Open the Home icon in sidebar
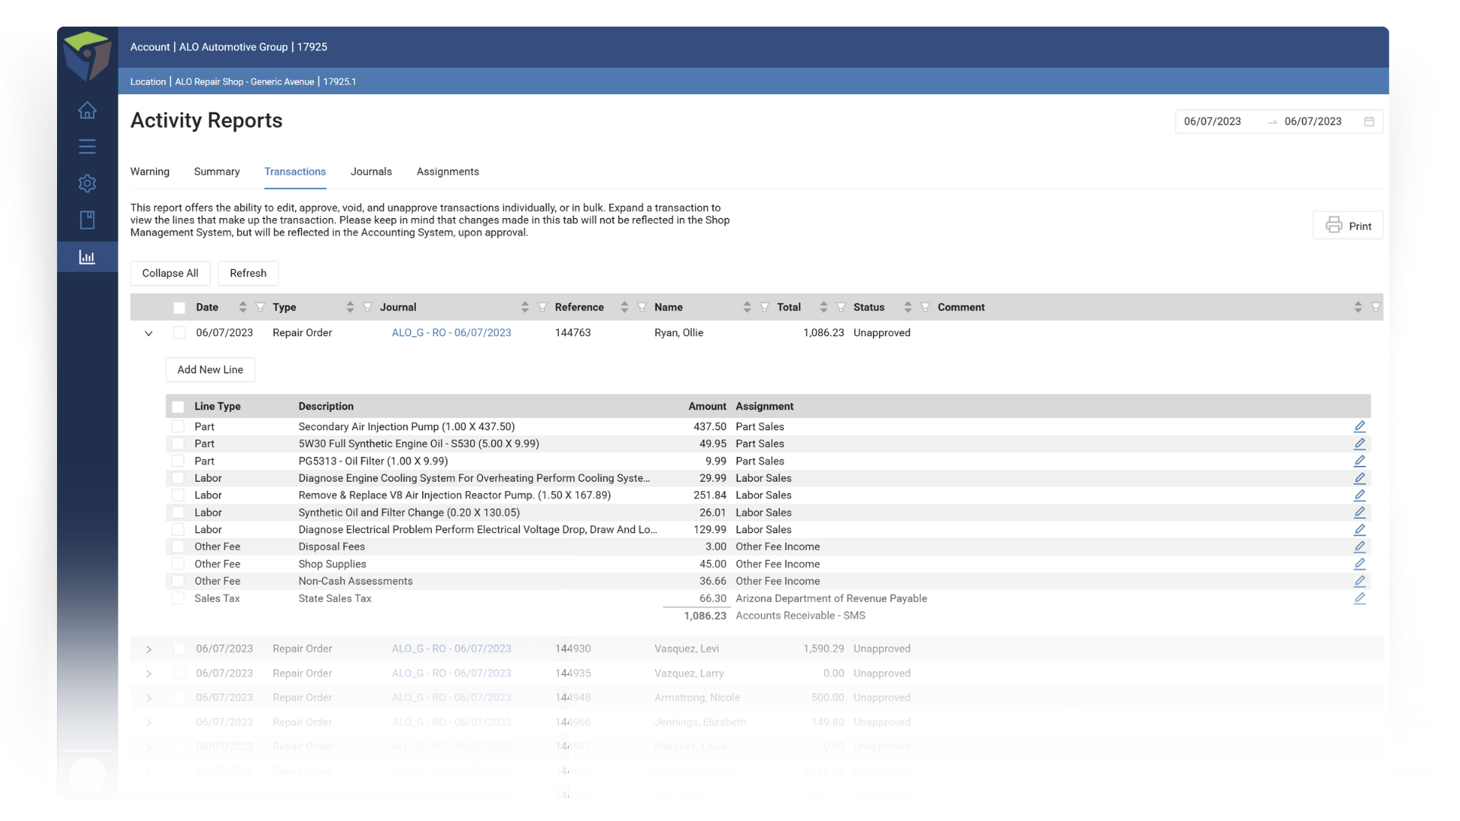 pos(87,111)
